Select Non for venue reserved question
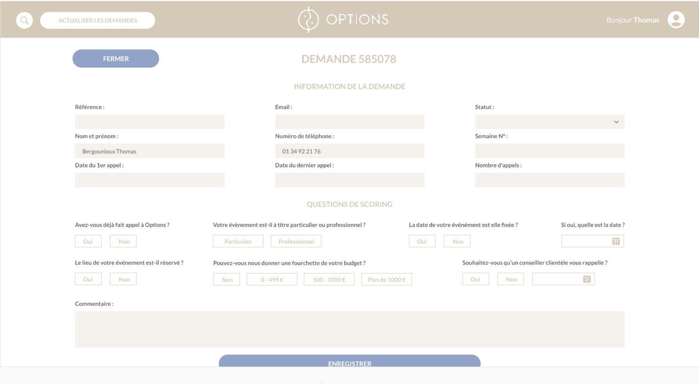The height and width of the screenshot is (384, 699). [x=124, y=280]
